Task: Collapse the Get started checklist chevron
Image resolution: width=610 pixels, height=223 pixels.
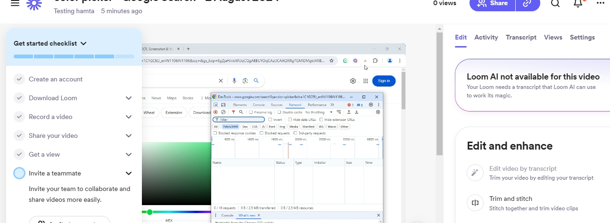Action: (83, 43)
